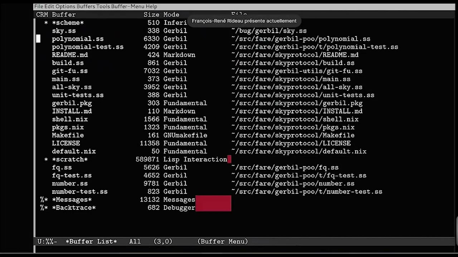Select the main.ss buffer
The width and height of the screenshot is (458, 257).
click(66, 79)
